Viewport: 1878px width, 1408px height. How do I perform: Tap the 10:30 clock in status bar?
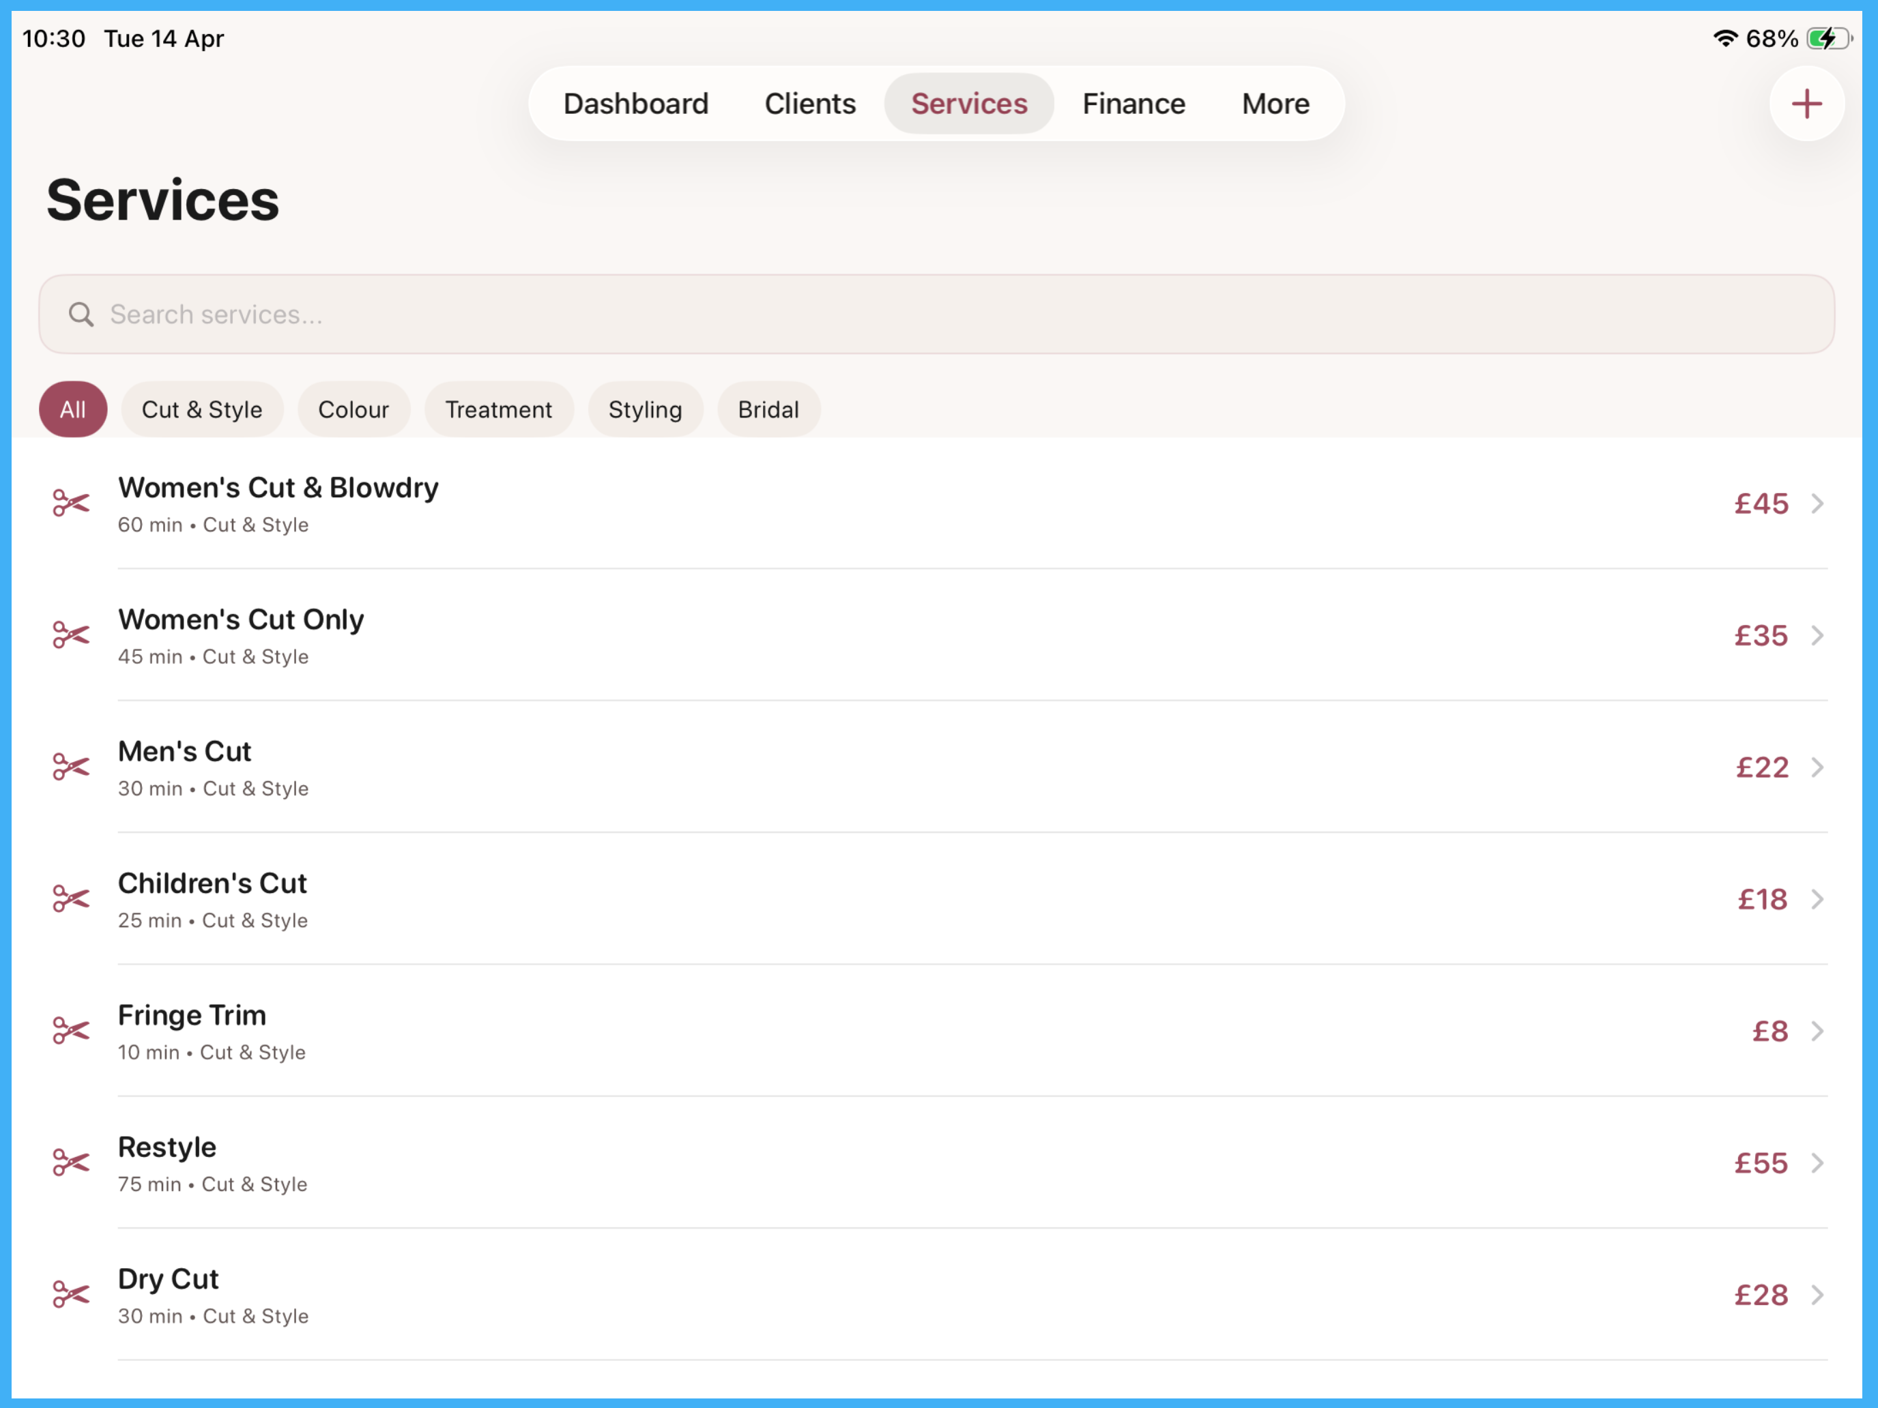click(x=53, y=38)
